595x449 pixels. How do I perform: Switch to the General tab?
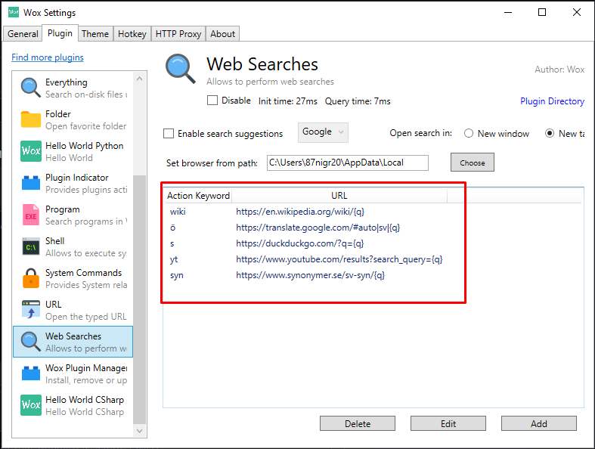coord(23,34)
